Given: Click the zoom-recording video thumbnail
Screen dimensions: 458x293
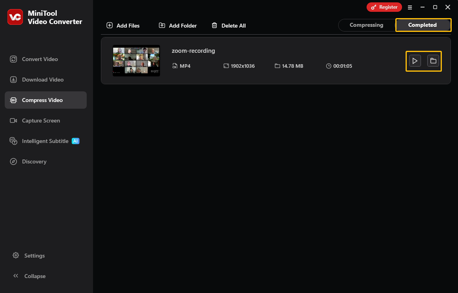Looking at the screenshot, I should 136,61.
